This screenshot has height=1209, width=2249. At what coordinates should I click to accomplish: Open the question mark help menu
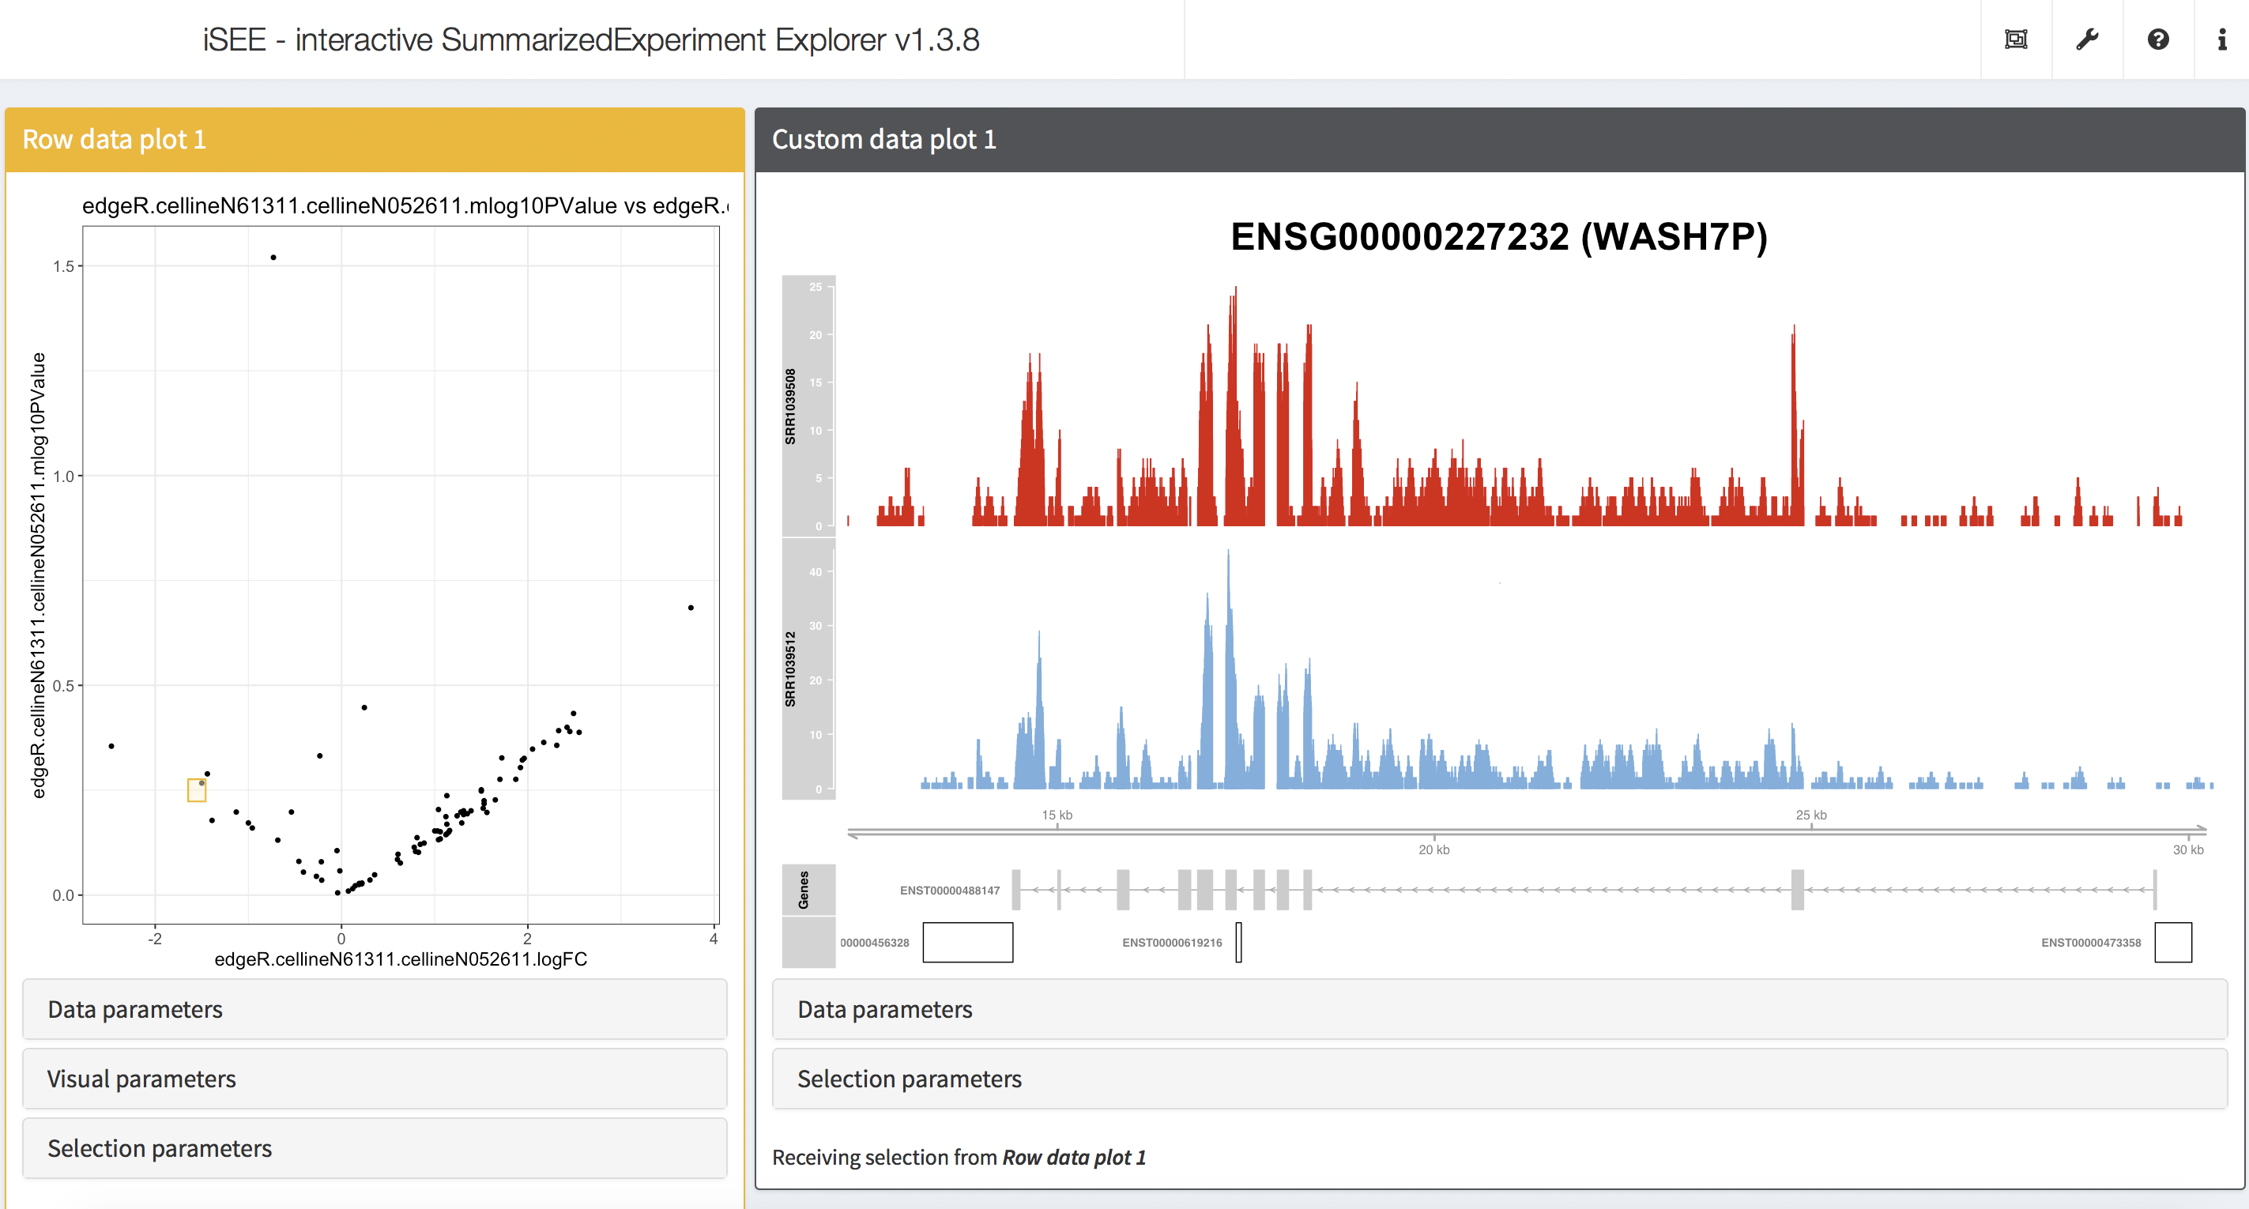[x=2157, y=40]
